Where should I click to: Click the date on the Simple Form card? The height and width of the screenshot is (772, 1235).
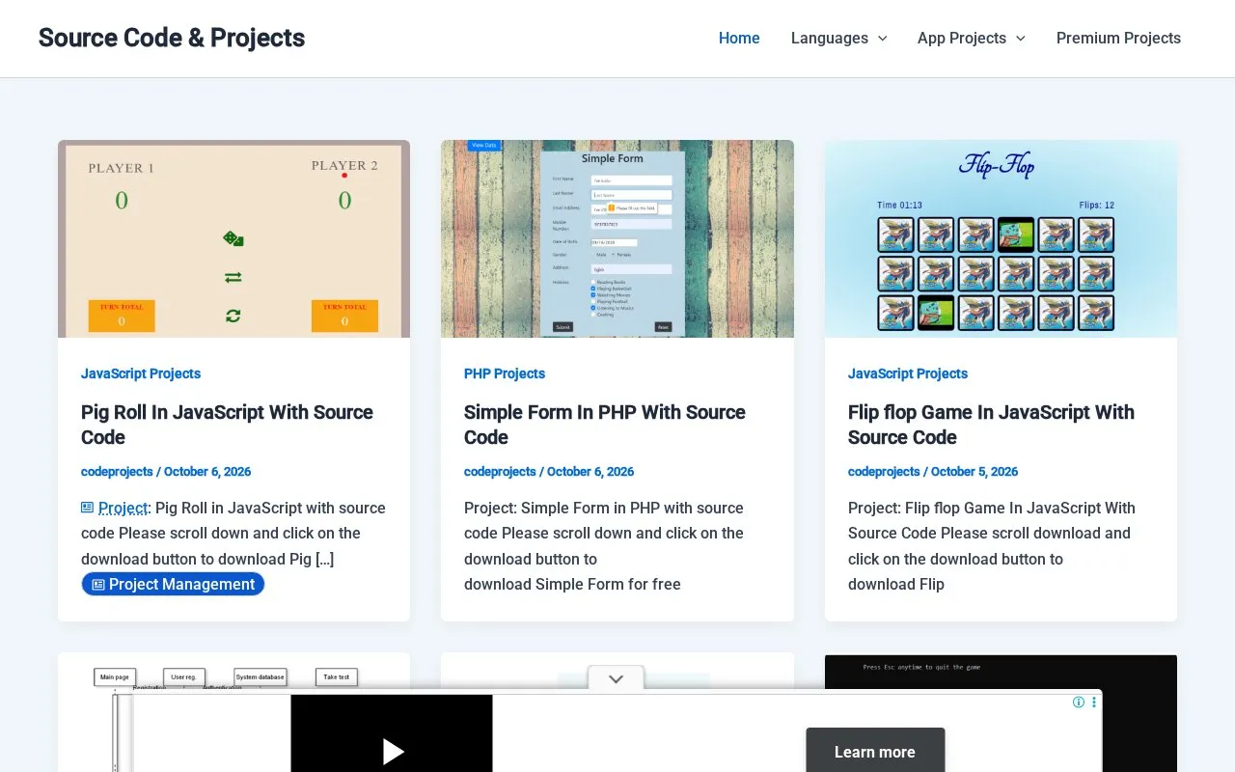coord(590,472)
